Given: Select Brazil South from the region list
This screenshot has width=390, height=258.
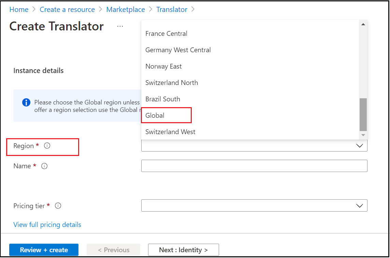Looking at the screenshot, I should (x=163, y=99).
